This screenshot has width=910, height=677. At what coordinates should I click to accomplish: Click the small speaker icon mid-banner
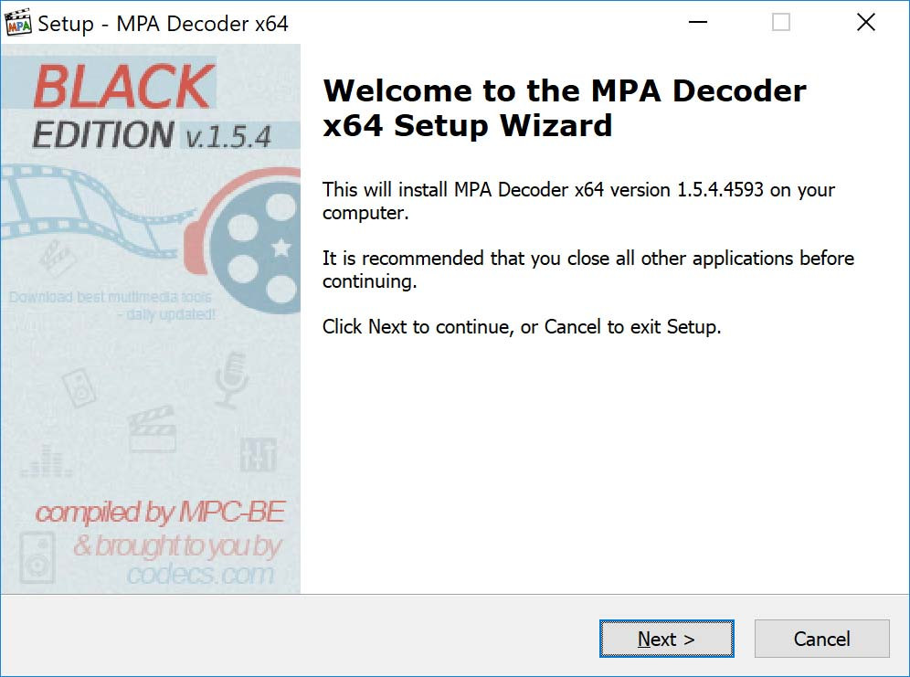[x=79, y=388]
